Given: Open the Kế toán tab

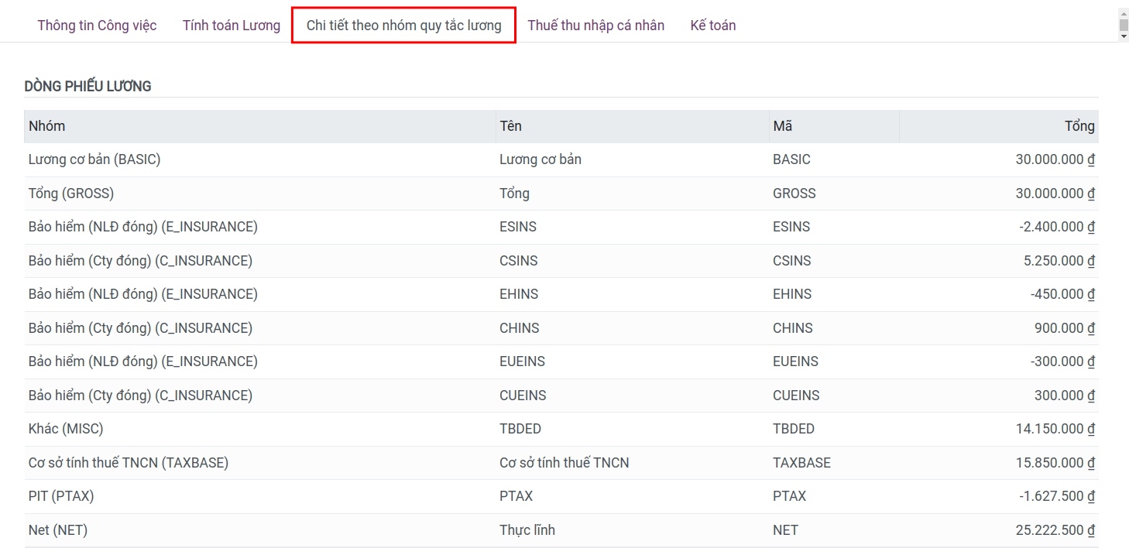Looking at the screenshot, I should (x=712, y=26).
